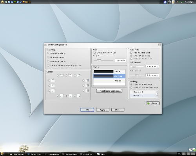Screen dimensions: 196x156
Task: Pick the bottom-left shelf layout icon
Action: (62, 96)
